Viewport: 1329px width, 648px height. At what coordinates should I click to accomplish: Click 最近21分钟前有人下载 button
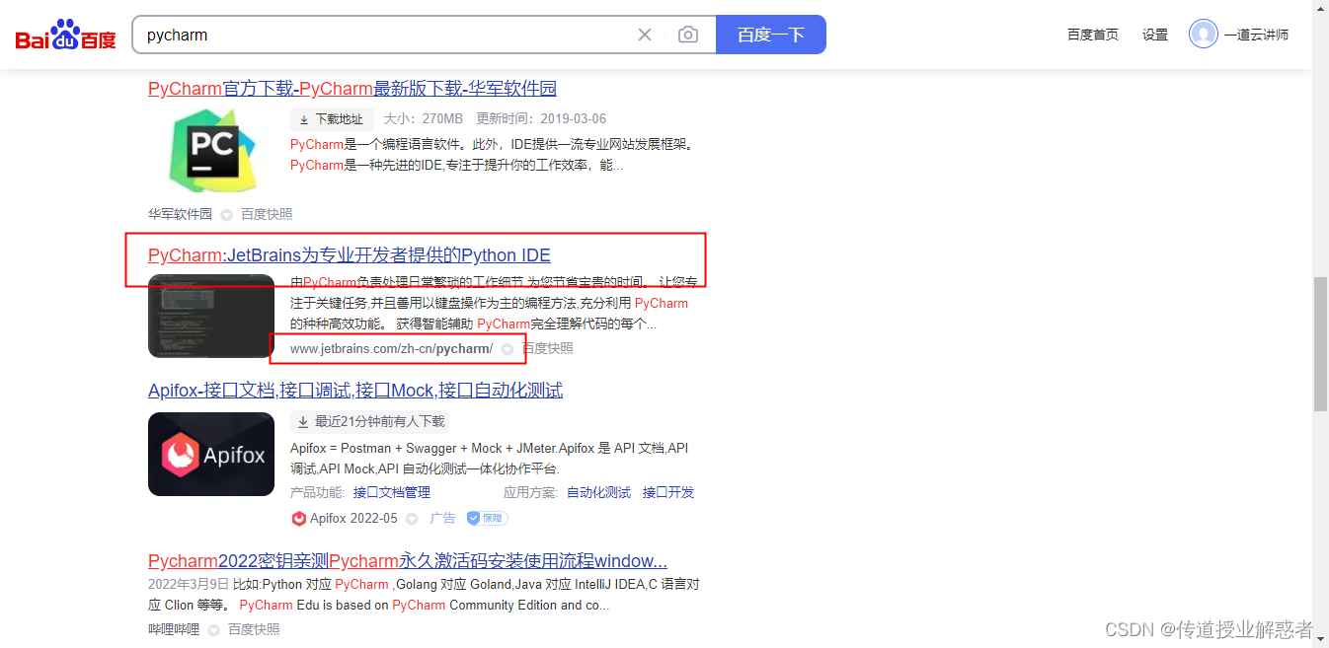pyautogui.click(x=369, y=421)
